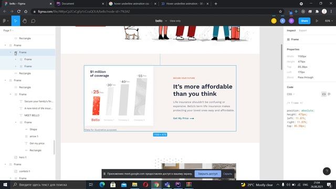Collapse the highlighted selected Frame layer arrow
The width and height of the screenshot is (336, 189).
tap(10, 52)
